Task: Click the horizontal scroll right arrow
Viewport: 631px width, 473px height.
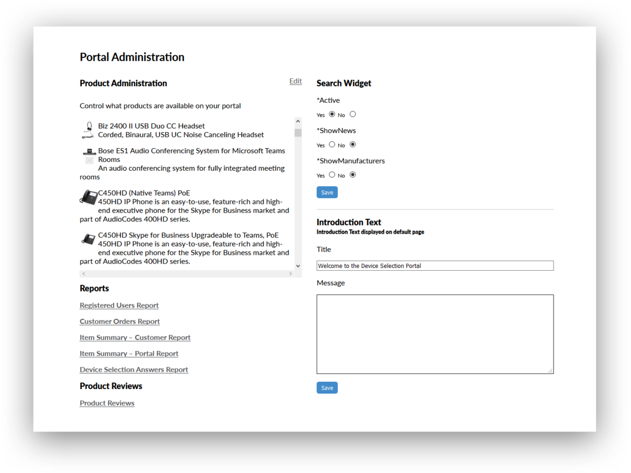Action: tap(291, 274)
